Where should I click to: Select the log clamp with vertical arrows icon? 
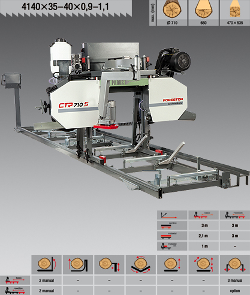[x=109, y=264]
